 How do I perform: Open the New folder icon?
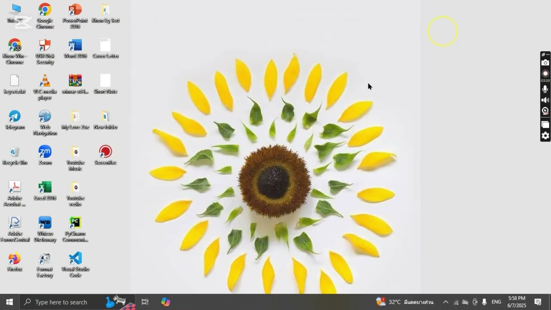tap(105, 120)
